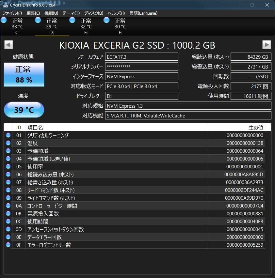The height and width of the screenshot is (278, 275).
Task: Click status orb of 07 総書き込み量 (ホスト)
Action: point(8,182)
